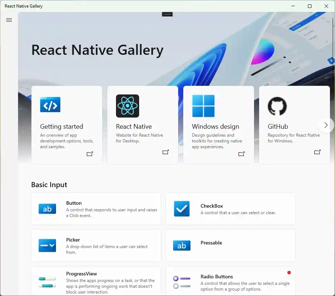This screenshot has width=335, height=296.
Task: Click the code brackets icon on Getting started card
Action: pos(50,105)
